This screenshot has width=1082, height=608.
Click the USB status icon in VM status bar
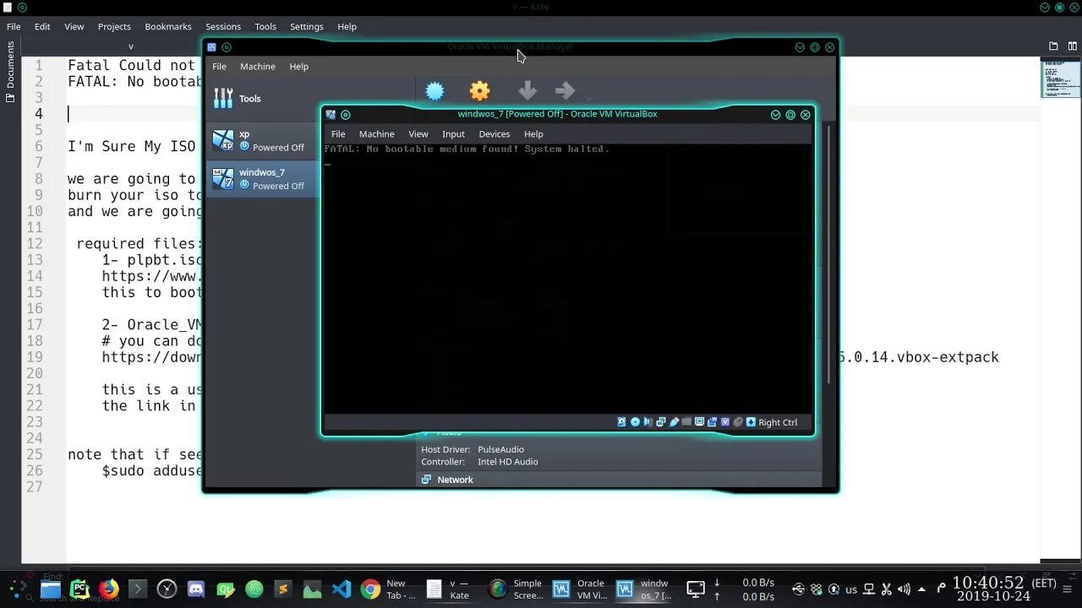point(674,422)
